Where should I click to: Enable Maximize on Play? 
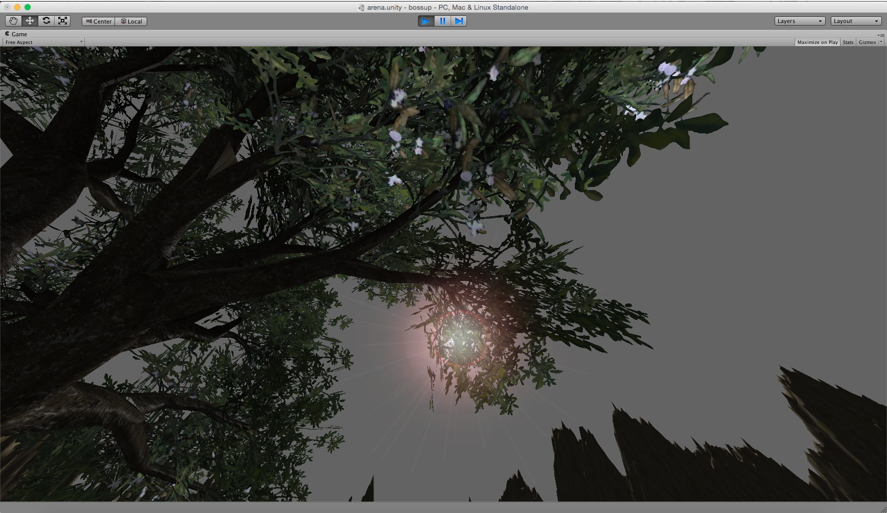pos(818,42)
